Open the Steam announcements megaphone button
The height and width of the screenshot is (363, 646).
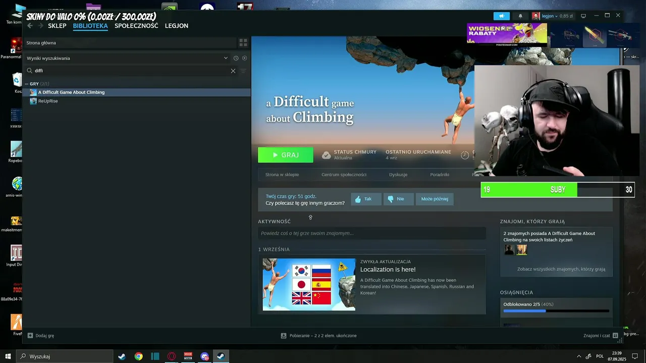[x=501, y=16]
